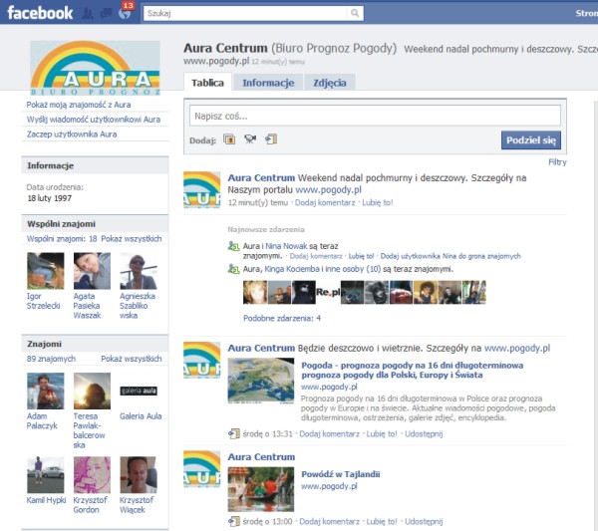Open the 89 znajomych link

tap(51, 359)
